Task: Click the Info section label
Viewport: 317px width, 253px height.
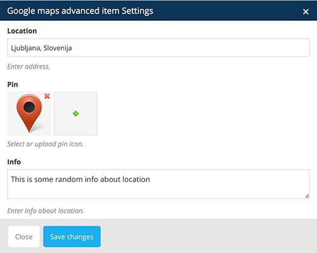Action: point(14,162)
